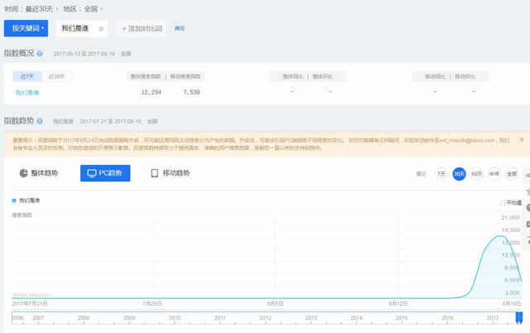Focus the 添加对比词 input field
The image size is (530, 333).
(x=142, y=29)
